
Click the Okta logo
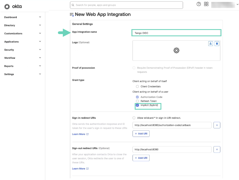click(13, 6)
